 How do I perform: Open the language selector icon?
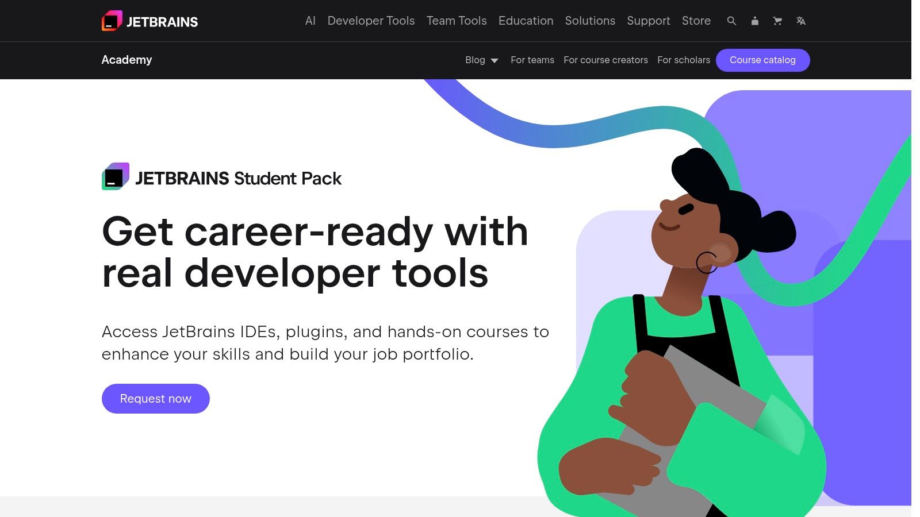(x=801, y=21)
